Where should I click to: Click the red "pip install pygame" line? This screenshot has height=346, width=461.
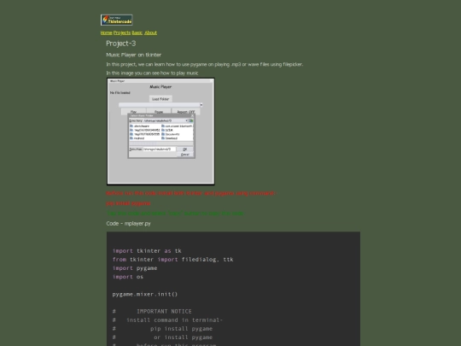point(128,203)
